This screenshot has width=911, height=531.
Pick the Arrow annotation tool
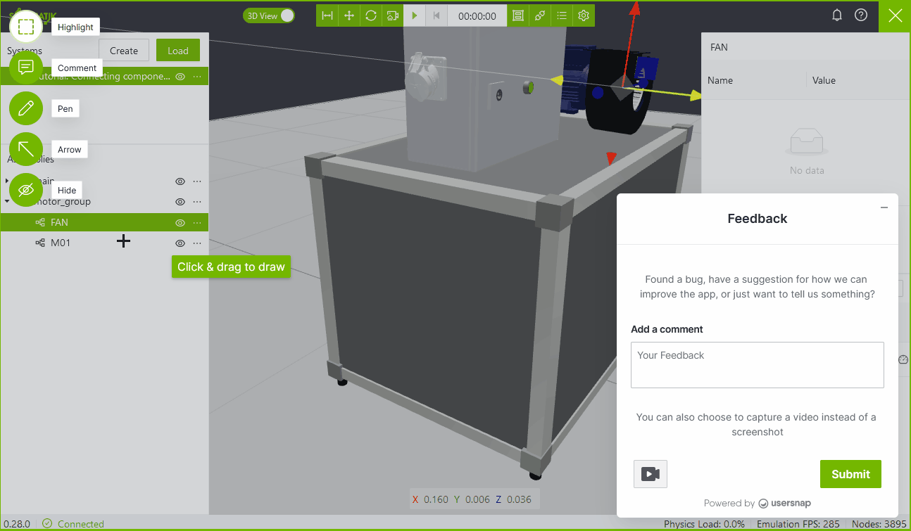pyautogui.click(x=26, y=149)
